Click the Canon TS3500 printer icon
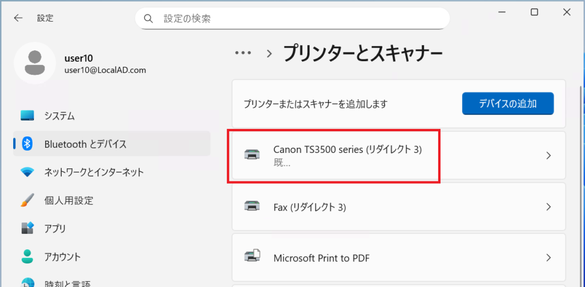Screen dimensions: 585x287 [x=251, y=155]
